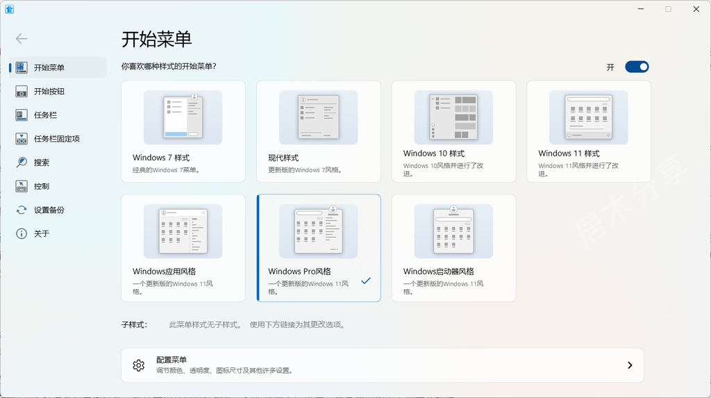Image resolution: width=711 pixels, height=398 pixels.
Task: Toggle the Start menu on/off switch
Action: (637, 67)
